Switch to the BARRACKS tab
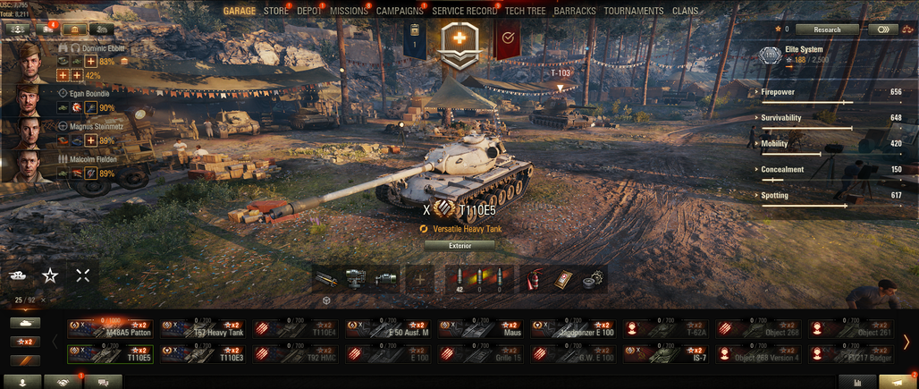The image size is (919, 389). tap(575, 11)
